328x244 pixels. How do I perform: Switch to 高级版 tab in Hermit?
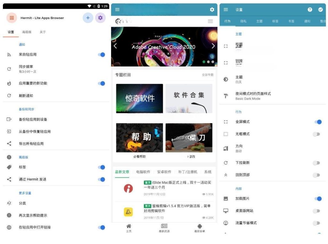[x=27, y=32]
